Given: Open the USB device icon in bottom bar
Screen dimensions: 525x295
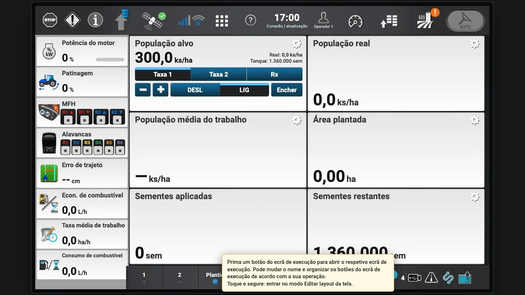Looking at the screenshot, I should (x=415, y=278).
